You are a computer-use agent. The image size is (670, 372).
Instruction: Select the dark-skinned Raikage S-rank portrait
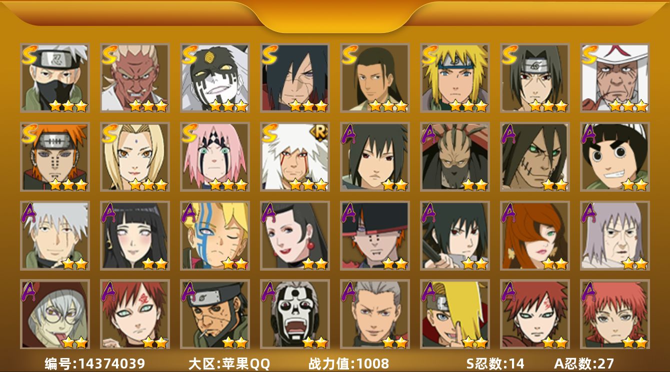tap(134, 78)
